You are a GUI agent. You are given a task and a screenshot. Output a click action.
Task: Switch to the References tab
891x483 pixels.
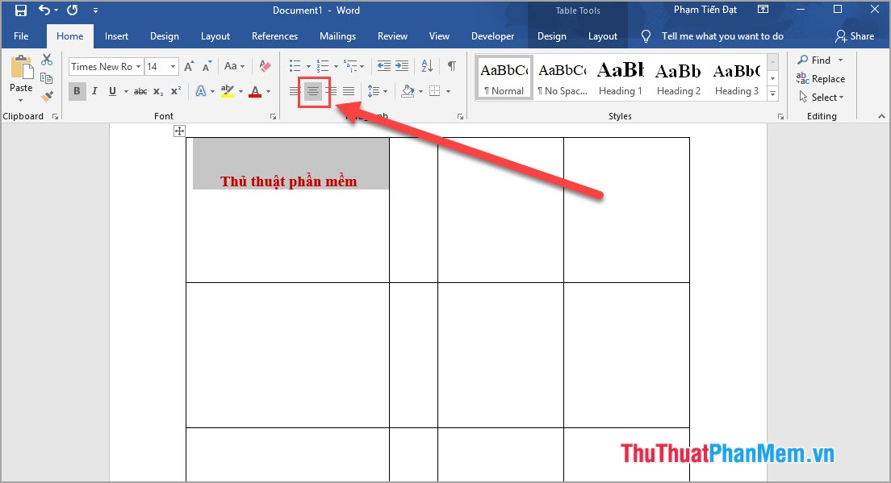(274, 35)
